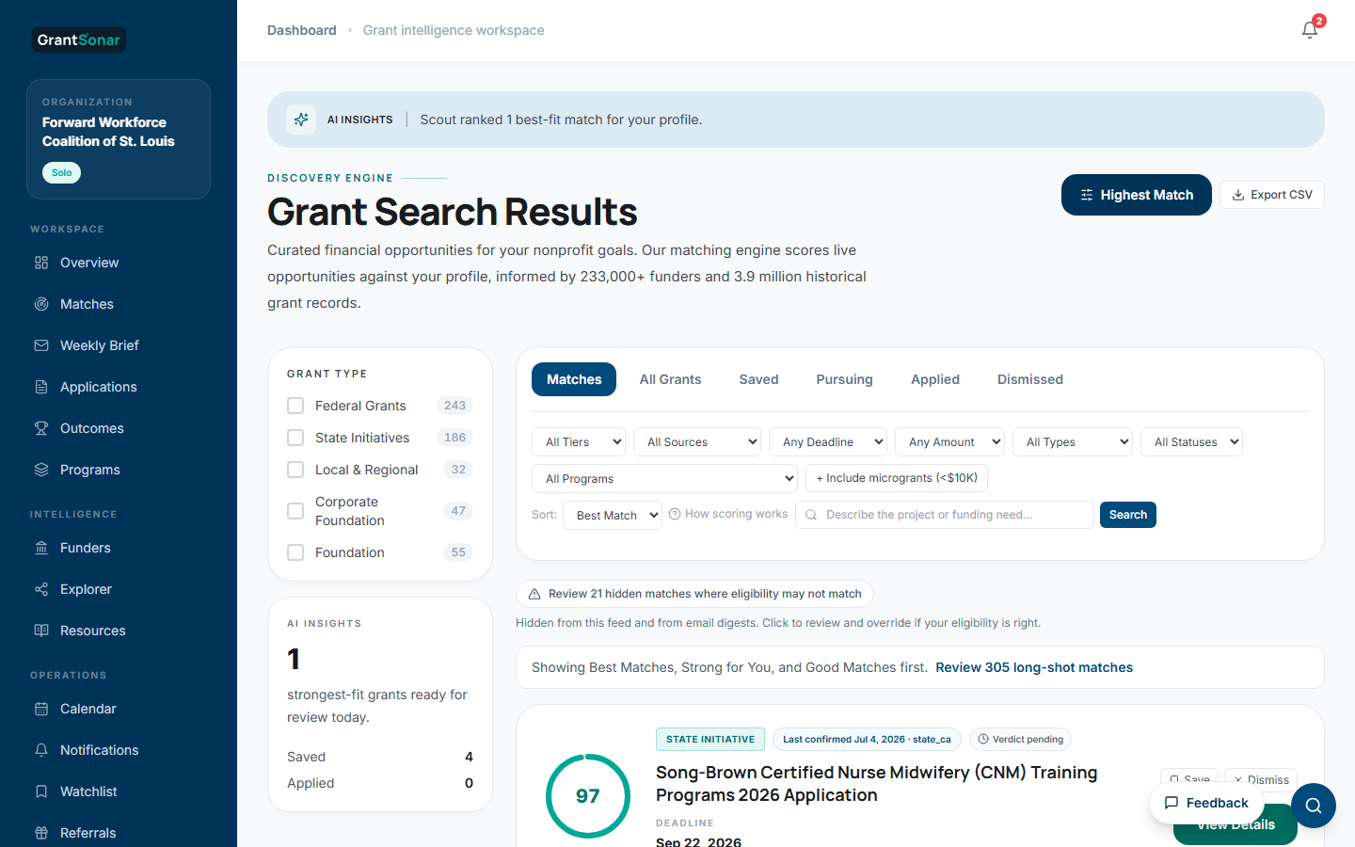This screenshot has width=1355, height=847.
Task: Click the question icon beside How scoring works
Action: click(x=675, y=514)
